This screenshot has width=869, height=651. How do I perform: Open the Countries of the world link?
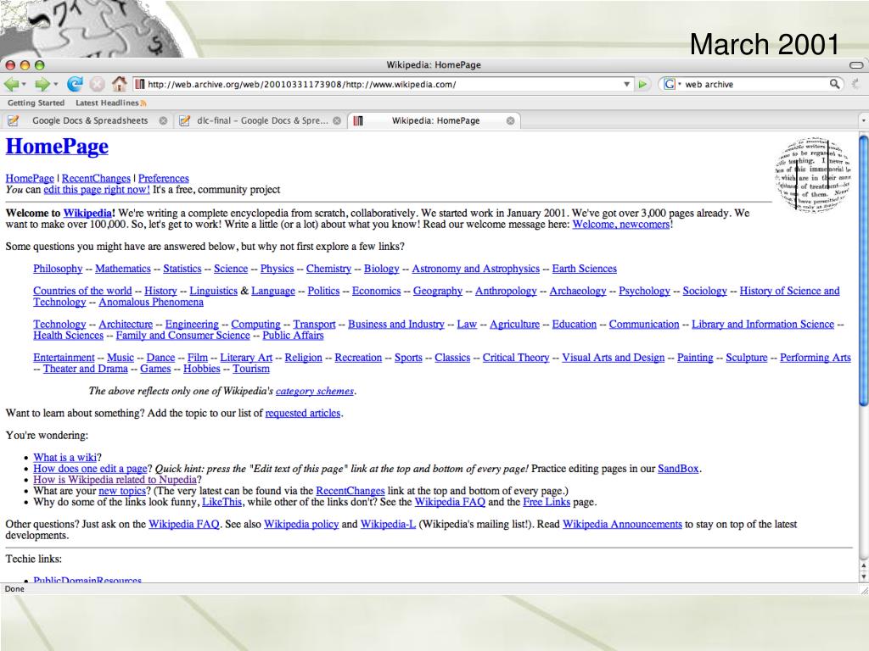(x=82, y=291)
